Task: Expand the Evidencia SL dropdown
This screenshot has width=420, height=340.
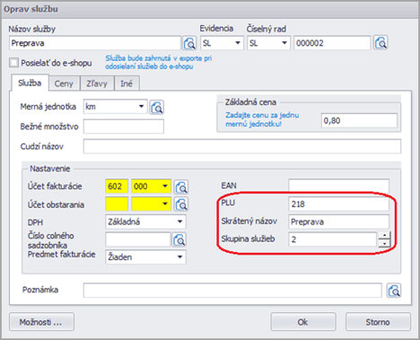Action: tap(238, 43)
